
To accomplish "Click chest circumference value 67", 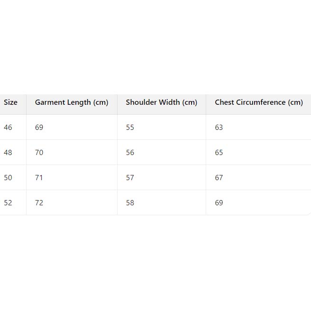I will tap(219, 178).
